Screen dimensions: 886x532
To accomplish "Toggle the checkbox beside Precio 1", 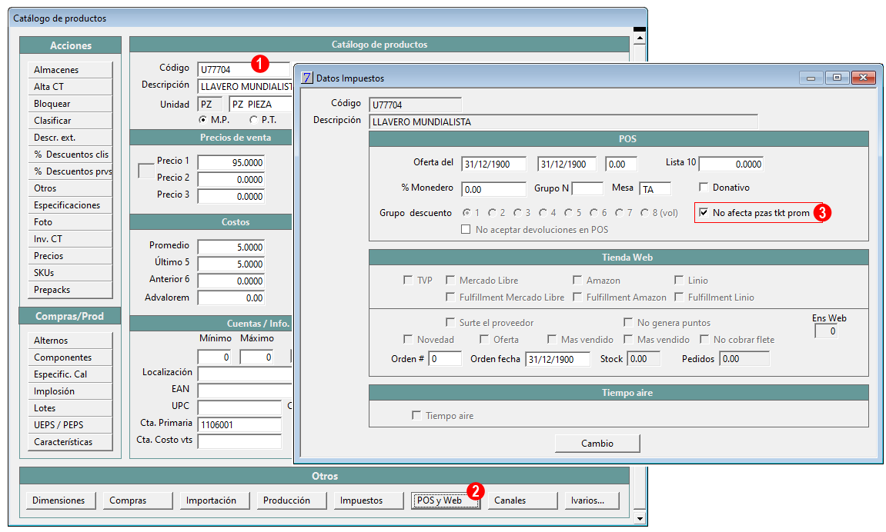I will [146, 171].
